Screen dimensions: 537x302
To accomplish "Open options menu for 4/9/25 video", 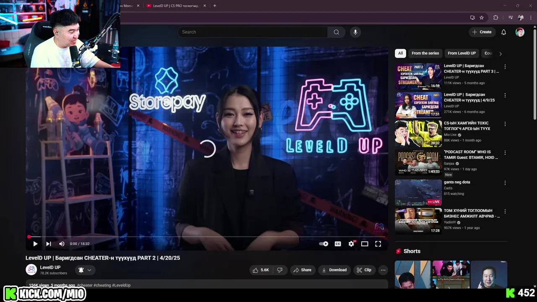I will tap(505, 95).
